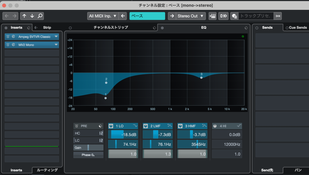Click the Phase 0° button

click(x=88, y=155)
